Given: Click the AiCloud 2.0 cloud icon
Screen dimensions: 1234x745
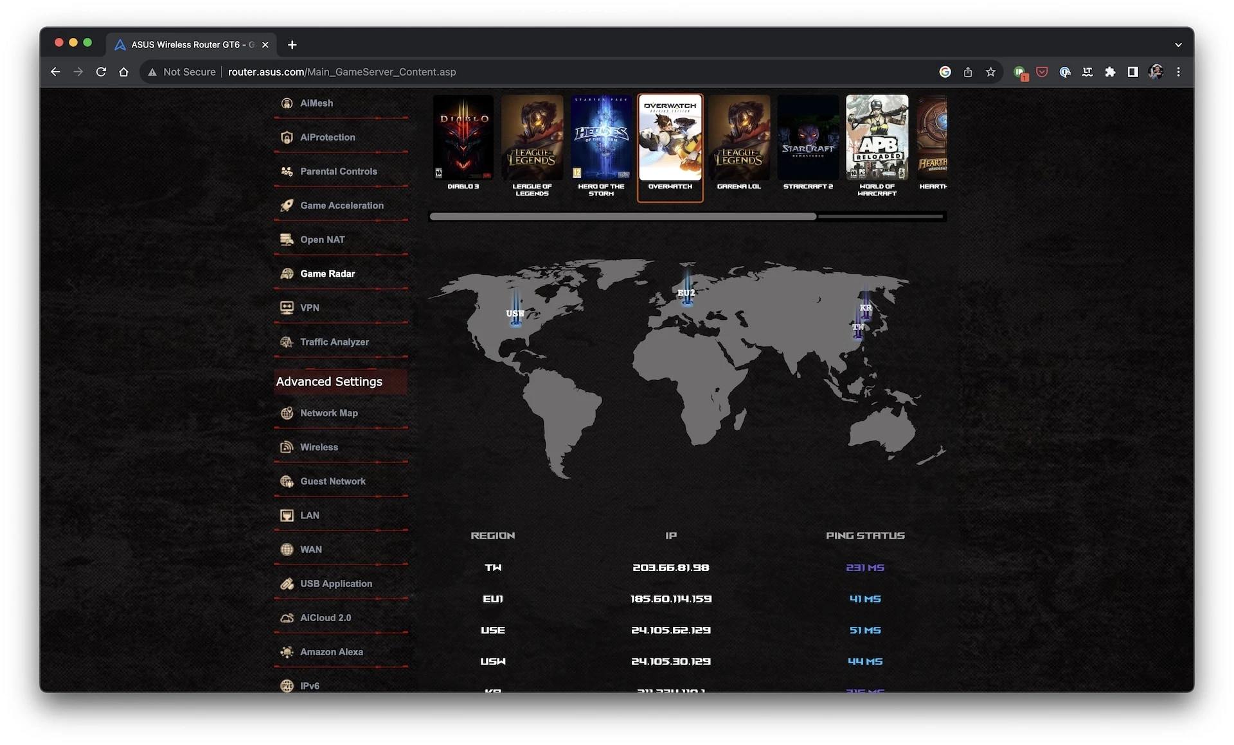Looking at the screenshot, I should point(287,618).
